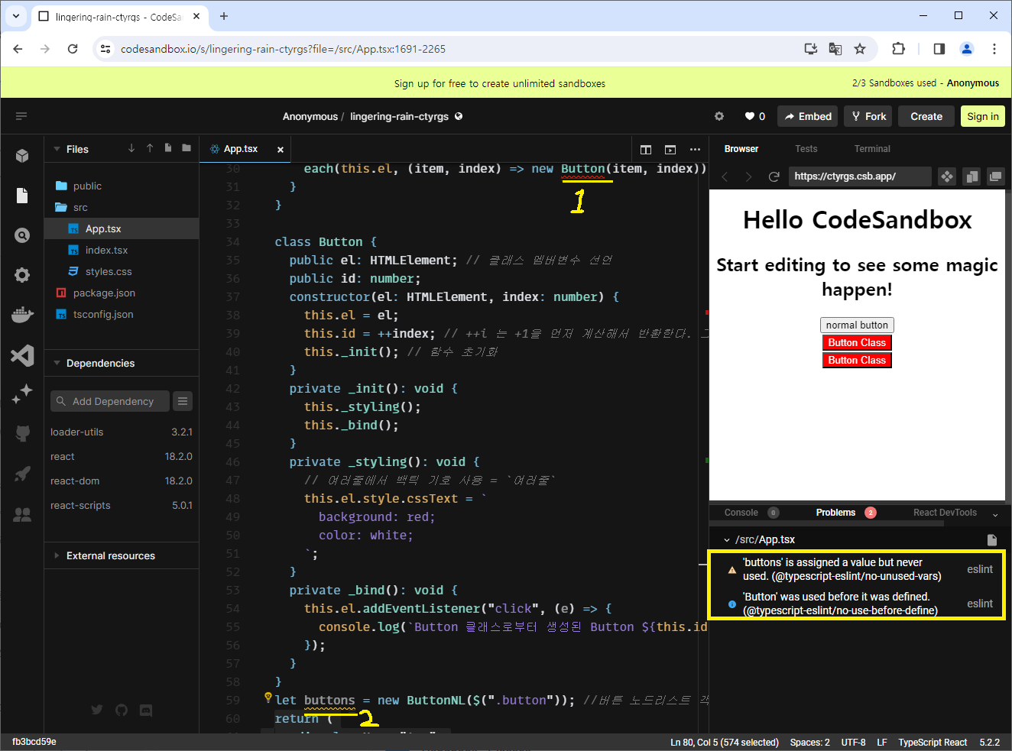Viewport: 1012px width, 751px height.
Task: Split the editor with layout icon
Action: click(x=646, y=150)
